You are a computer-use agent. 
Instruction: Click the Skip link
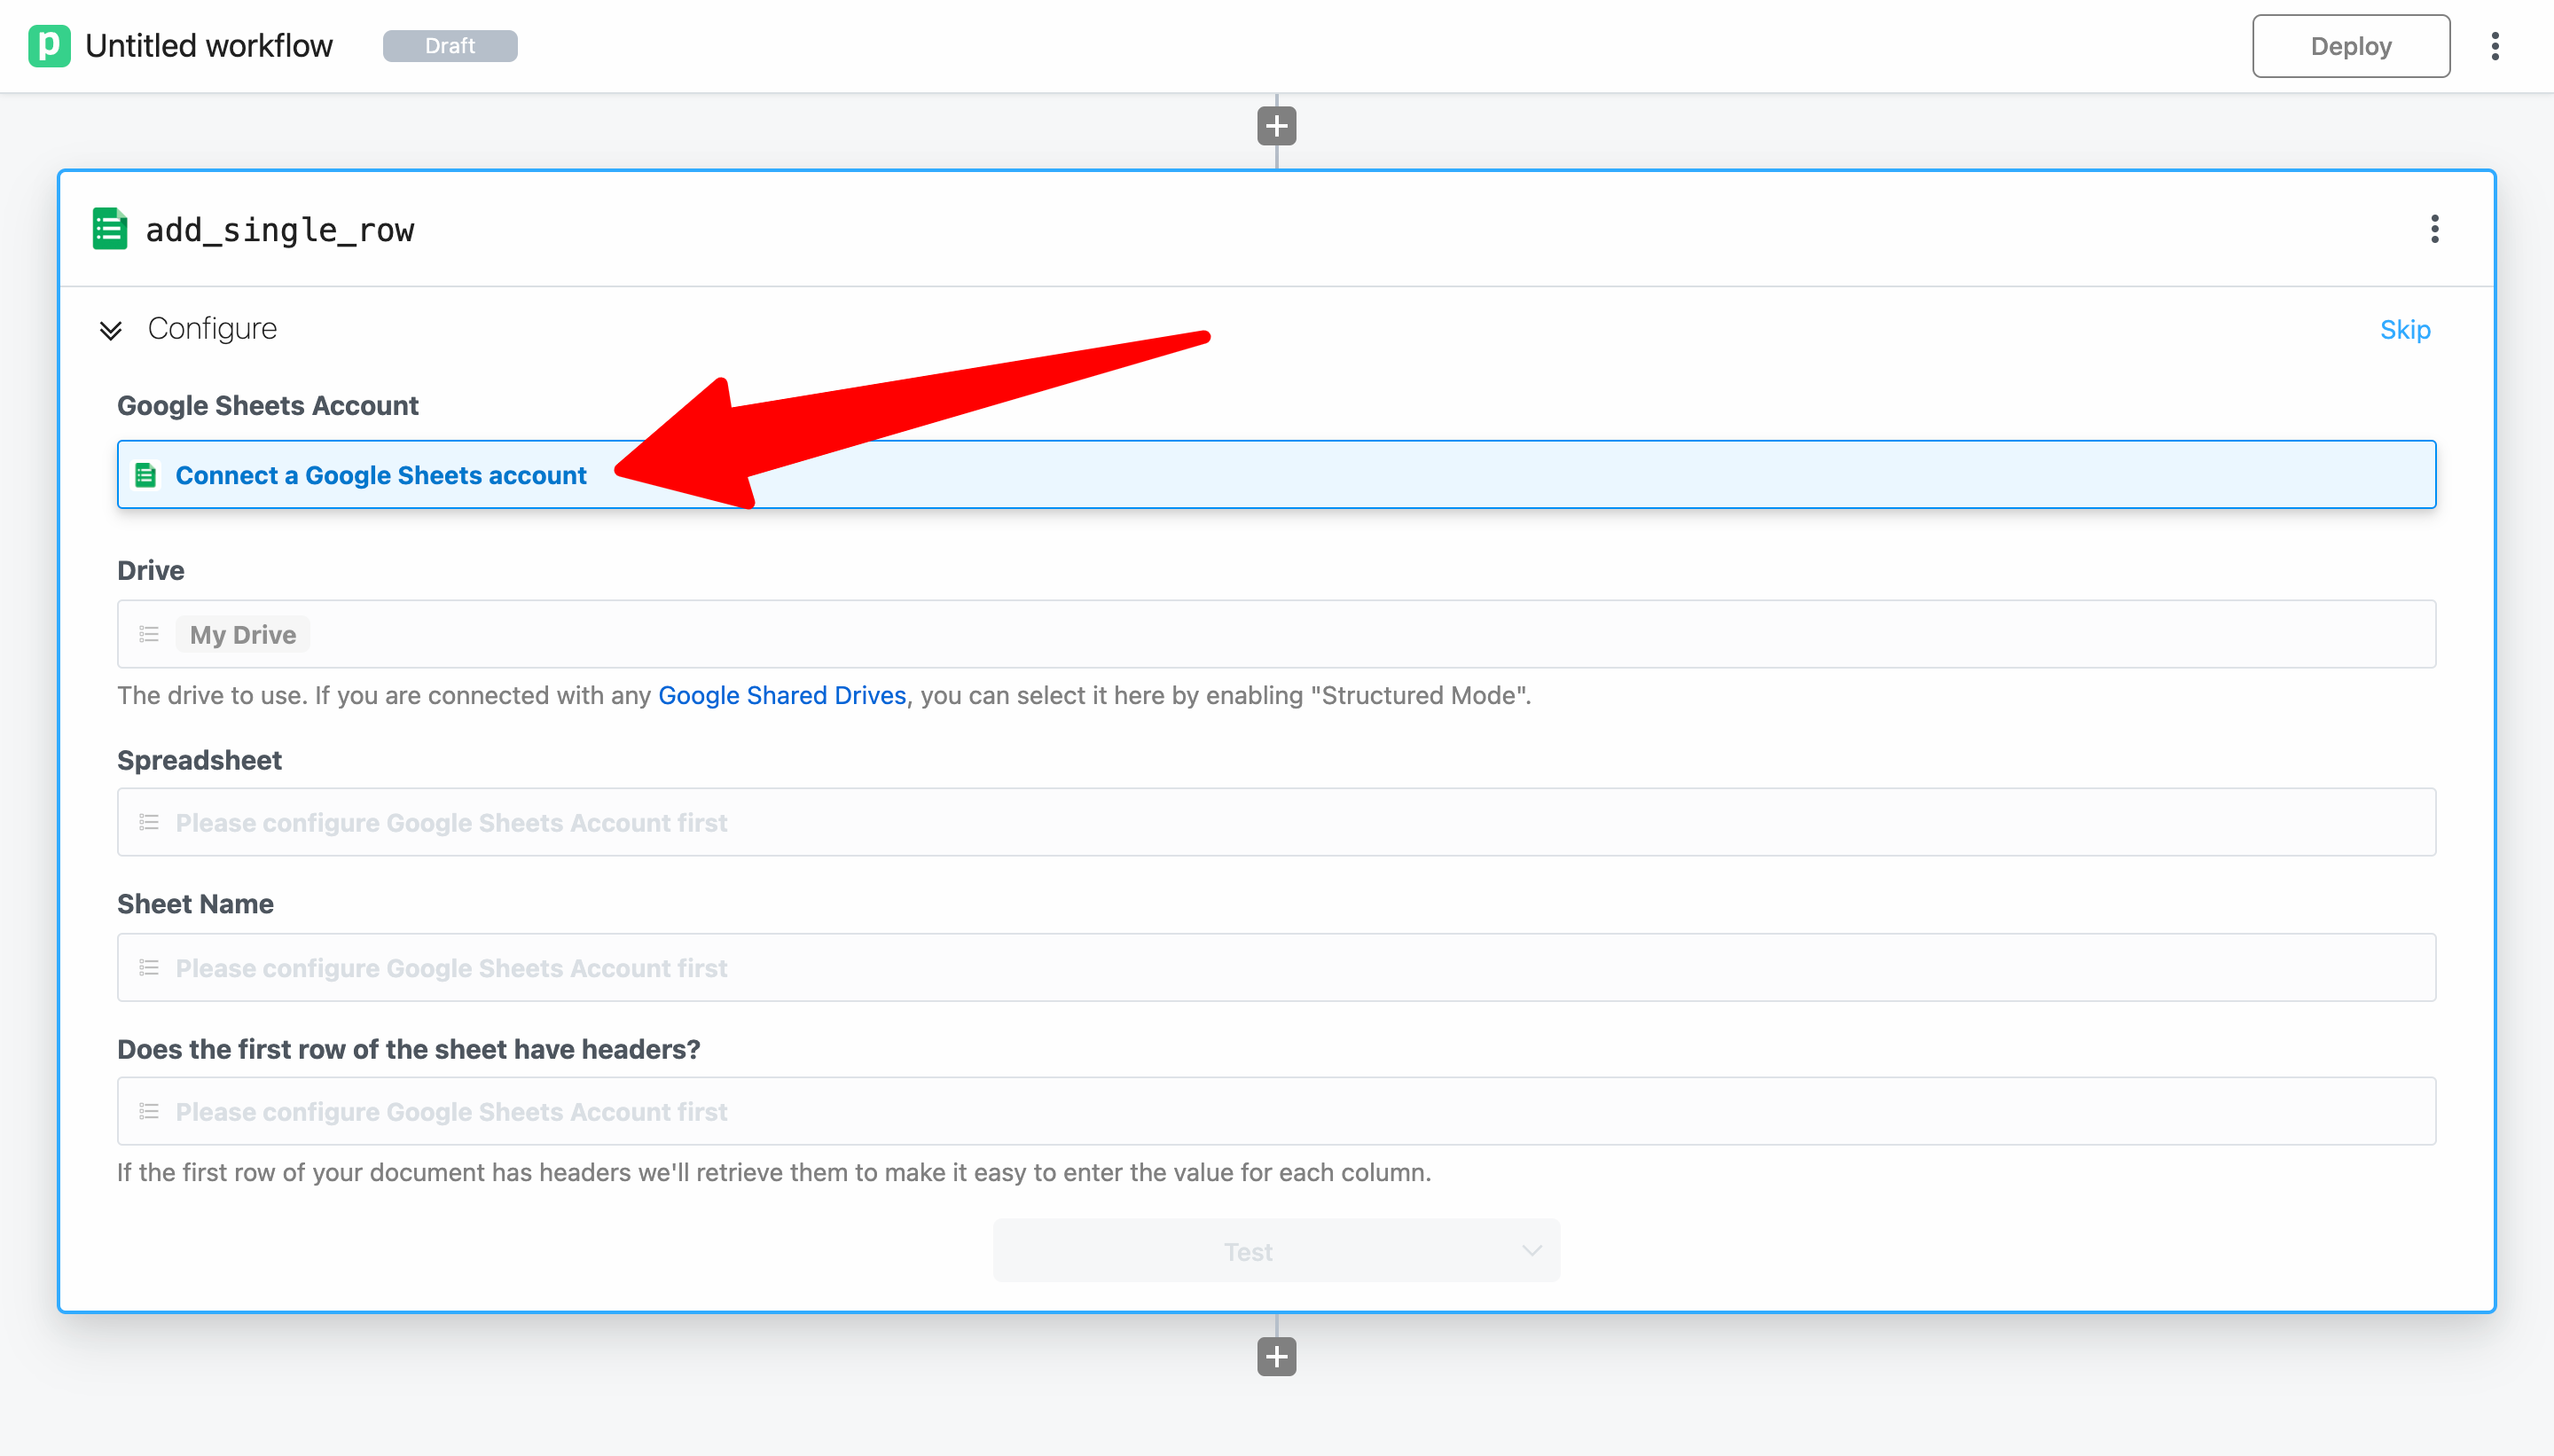point(2404,330)
